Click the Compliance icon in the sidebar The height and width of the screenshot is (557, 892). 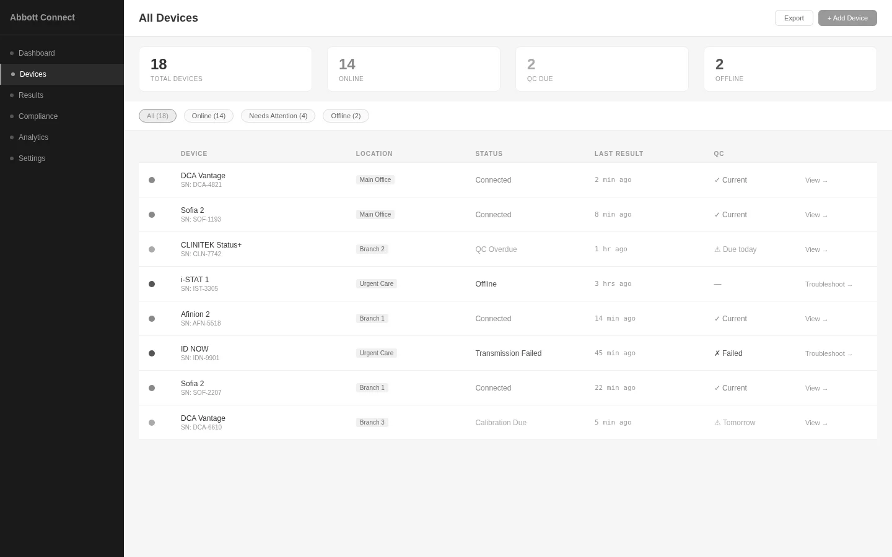point(11,116)
